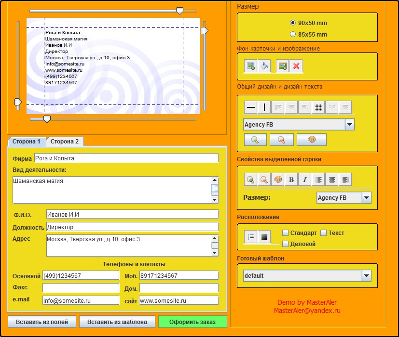Click the сайт input field
Viewport: 399px width, 337px height.
pyautogui.click(x=179, y=300)
